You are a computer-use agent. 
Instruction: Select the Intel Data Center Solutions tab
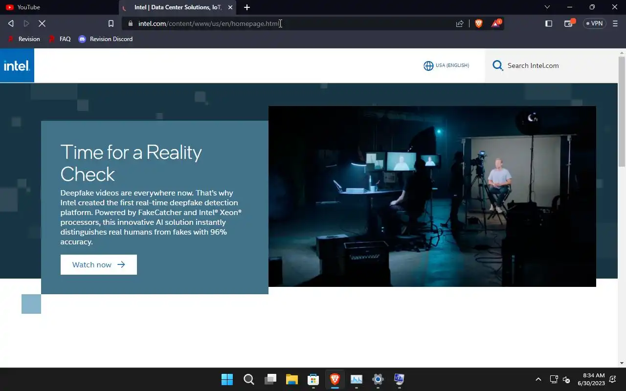point(178,7)
